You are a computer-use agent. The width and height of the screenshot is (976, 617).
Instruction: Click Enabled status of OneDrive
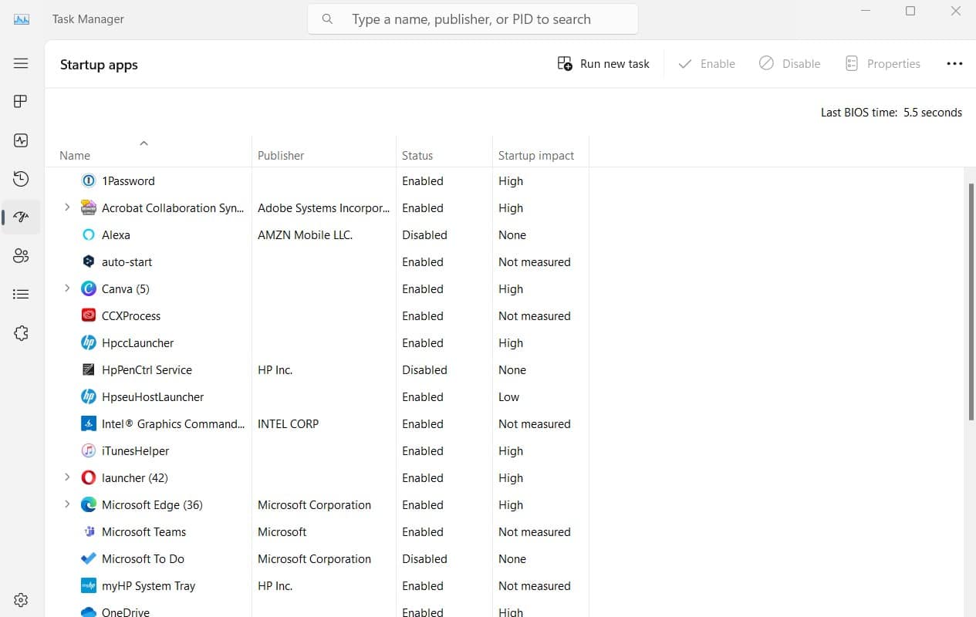click(x=423, y=612)
